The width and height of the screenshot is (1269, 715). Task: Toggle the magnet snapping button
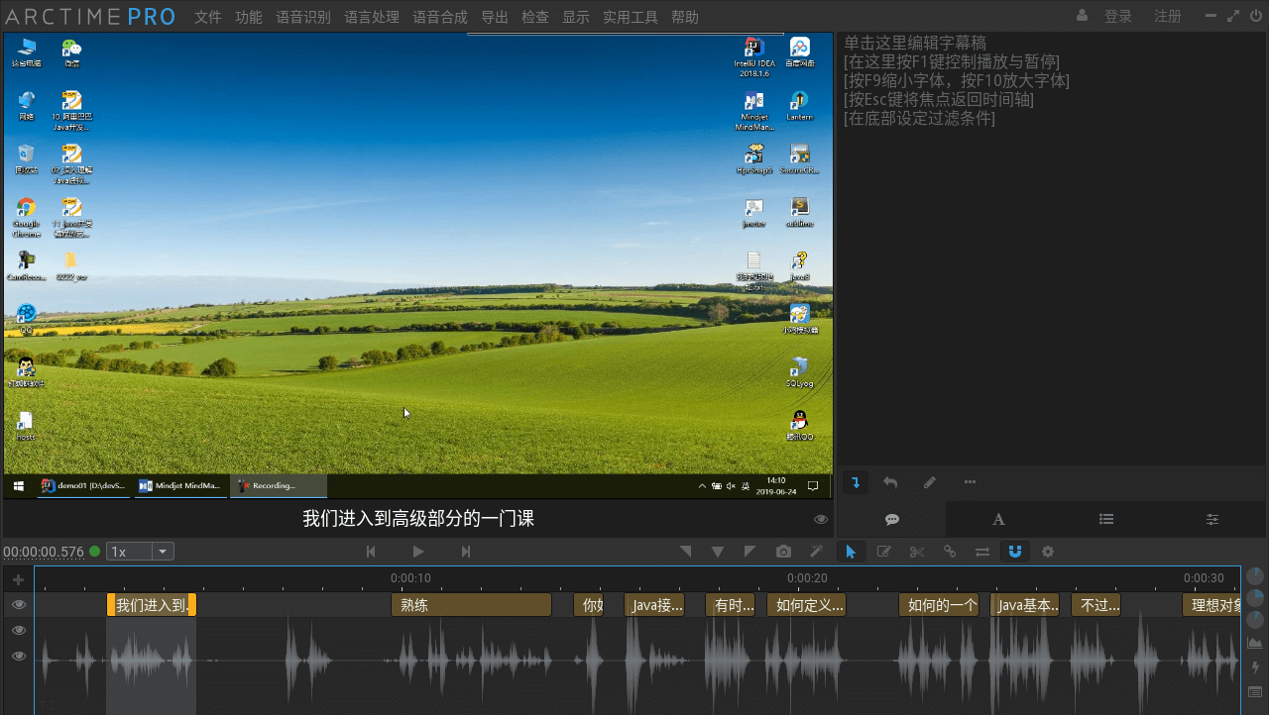pos(1014,552)
